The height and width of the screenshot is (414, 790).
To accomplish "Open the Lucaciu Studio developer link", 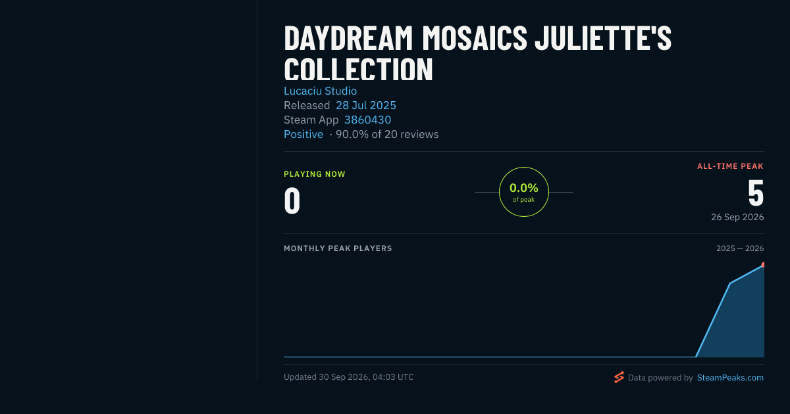I will coord(320,91).
